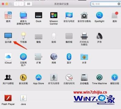
Task: Open Security & Privacy (安全性与隐私) pane
Action: [84, 15]
